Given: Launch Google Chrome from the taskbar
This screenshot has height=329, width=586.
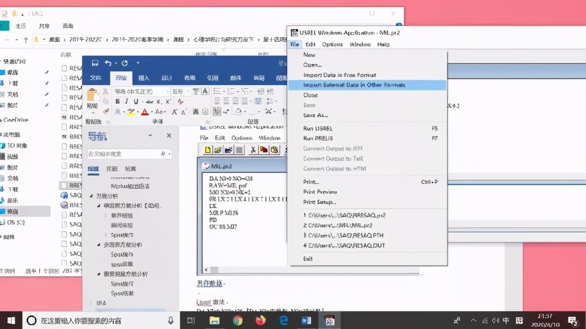Looking at the screenshot, I should click(x=237, y=320).
